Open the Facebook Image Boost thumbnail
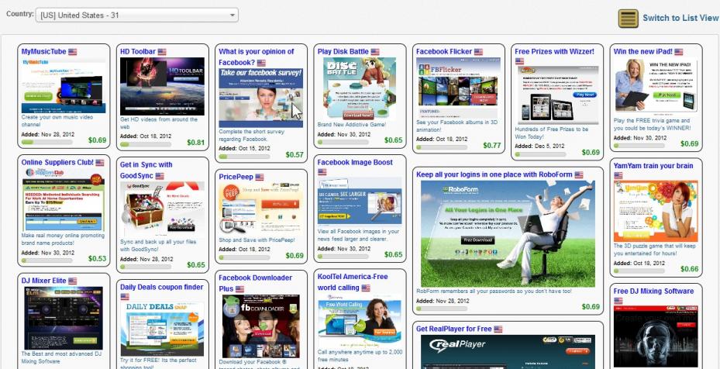This screenshot has width=720, height=369. (x=360, y=200)
